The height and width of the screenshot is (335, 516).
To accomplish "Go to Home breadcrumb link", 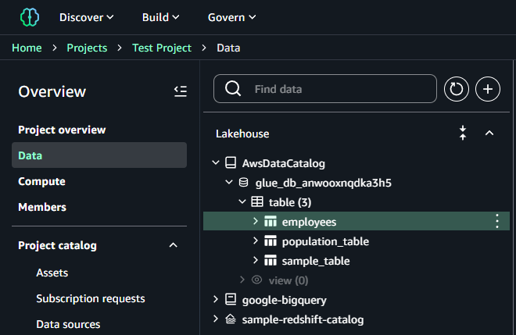I will tap(27, 48).
